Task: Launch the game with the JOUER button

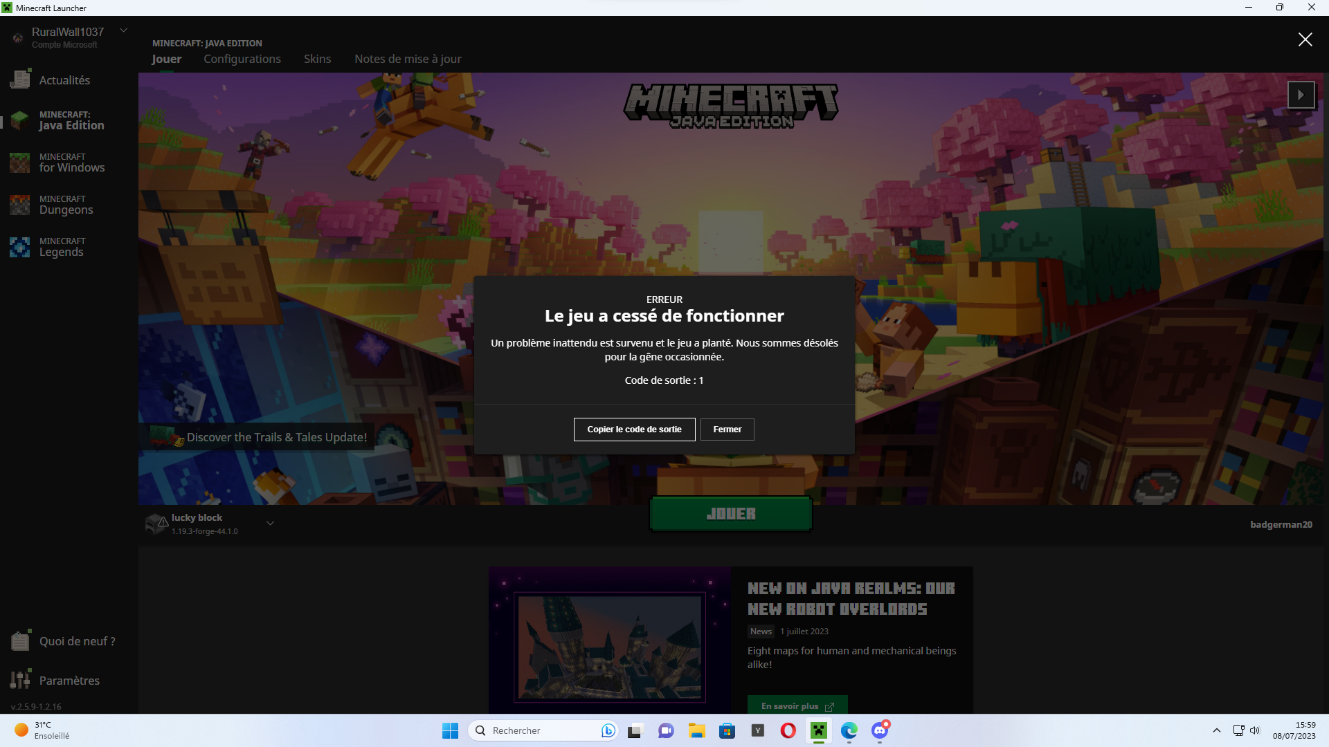Action: [731, 514]
